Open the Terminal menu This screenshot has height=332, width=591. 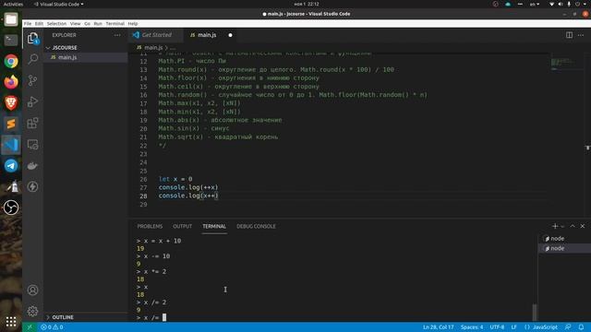115,23
